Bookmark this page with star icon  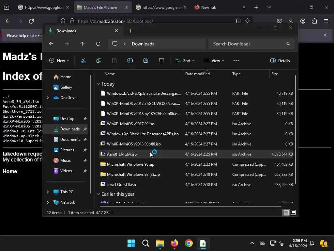248,21
